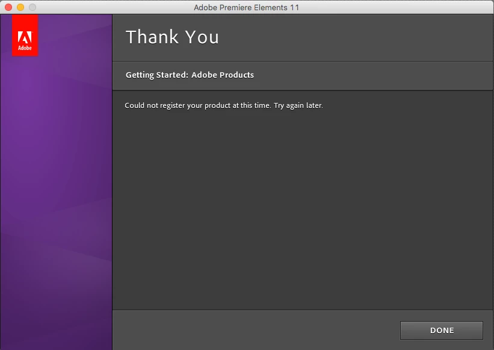Click the DONE button

(x=442, y=331)
